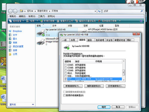Viewport: 149px width, 112px height.
Task: Switch to the 色彩管理 (Color Management) tab
Action: click(x=100, y=40)
